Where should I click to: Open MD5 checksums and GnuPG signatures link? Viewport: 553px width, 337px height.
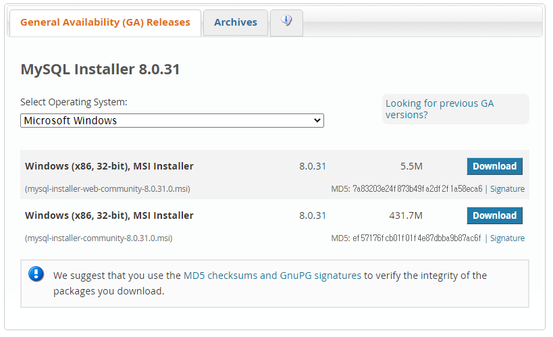click(272, 276)
